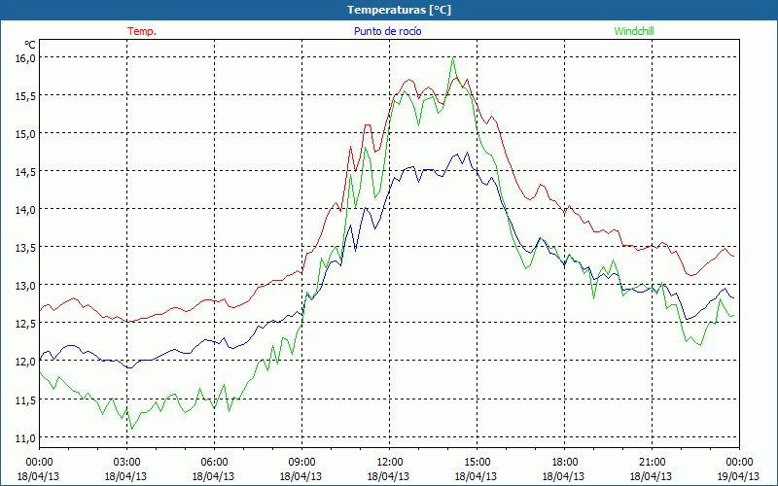Viewport: 778px width, 486px height.
Task: Click the Temperaturas [°C] title bar
Action: tap(389, 10)
